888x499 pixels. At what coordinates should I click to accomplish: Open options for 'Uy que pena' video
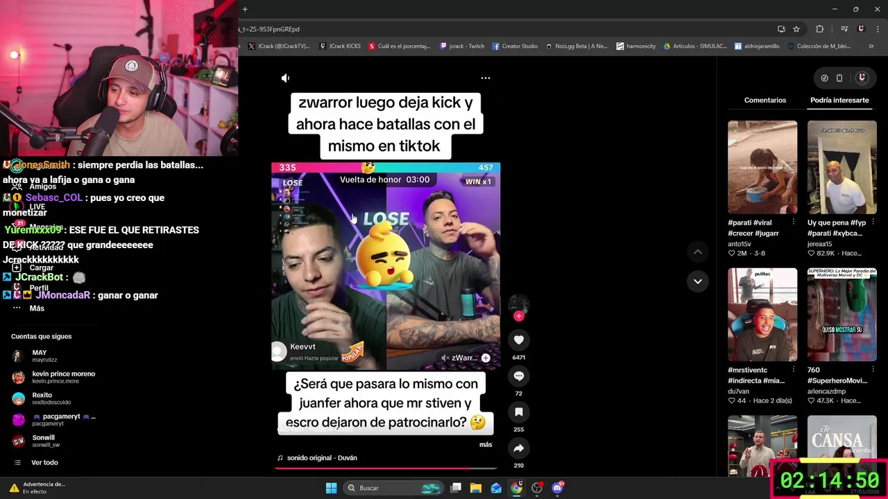tap(873, 222)
